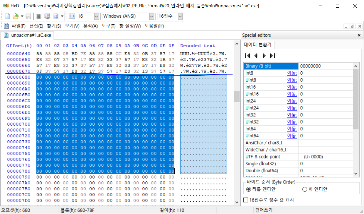Viewport: 364px width, 214px height.
Task: Open the 도움말(H) menu
Action: 154,26
